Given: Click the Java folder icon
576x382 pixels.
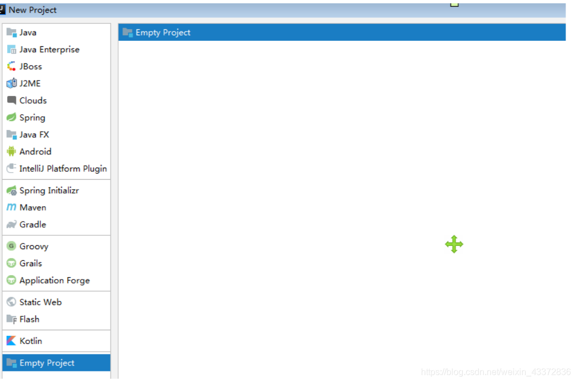Looking at the screenshot, I should (12, 33).
